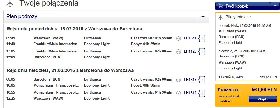280x108 pixels.
Task: Open info icon for flight LH1128
Action: click(x=202, y=52)
